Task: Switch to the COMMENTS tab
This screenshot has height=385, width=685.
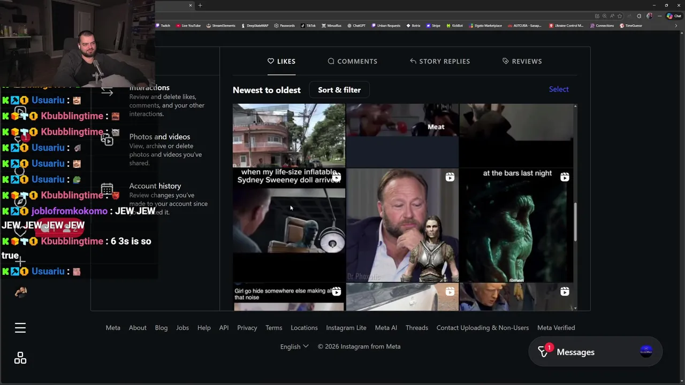Action: tap(352, 61)
